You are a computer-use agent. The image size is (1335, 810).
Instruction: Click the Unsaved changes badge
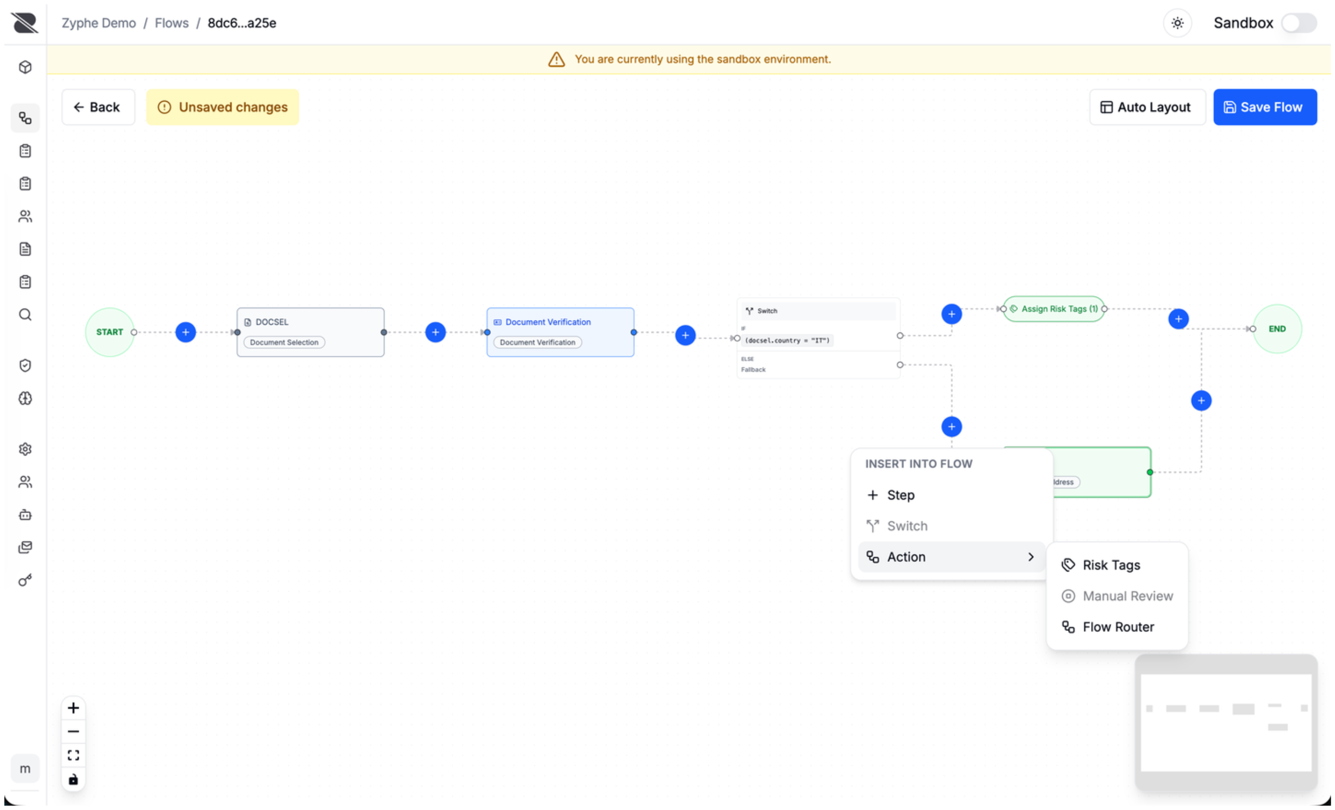point(222,107)
